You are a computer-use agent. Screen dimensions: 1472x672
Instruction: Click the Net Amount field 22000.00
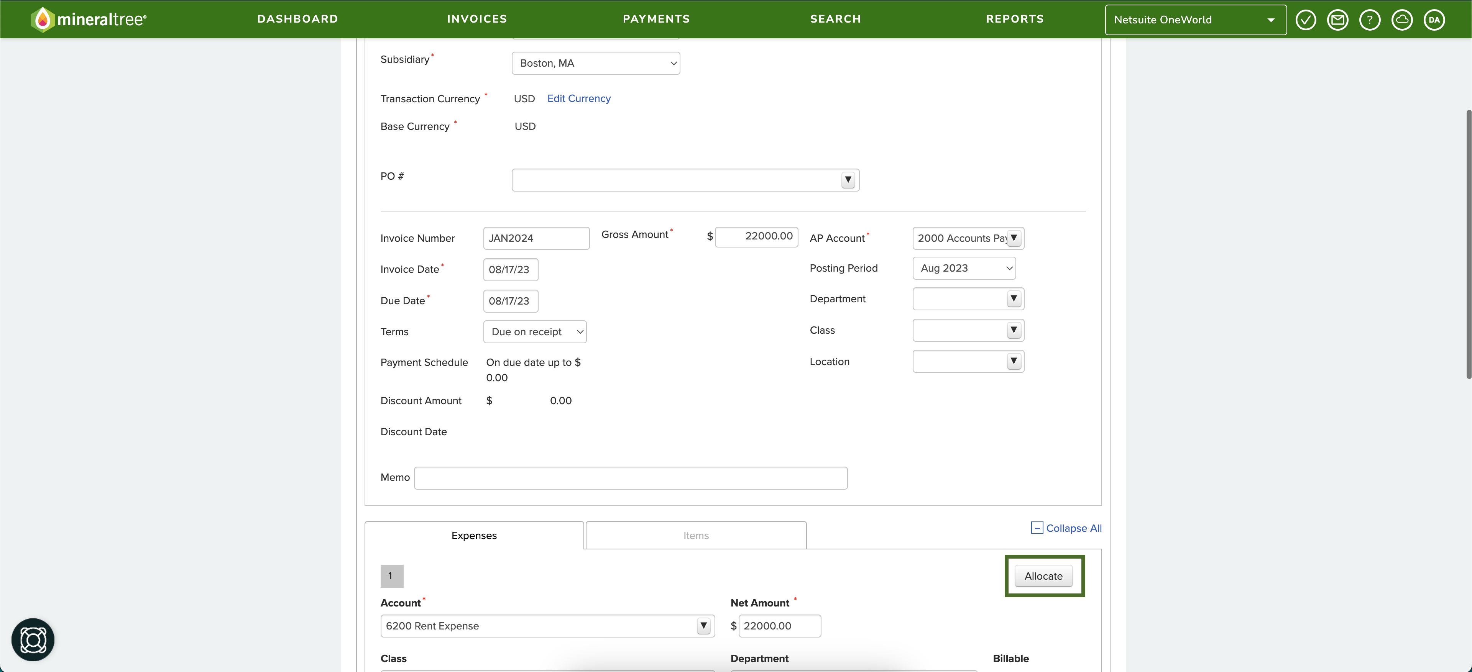[779, 626]
